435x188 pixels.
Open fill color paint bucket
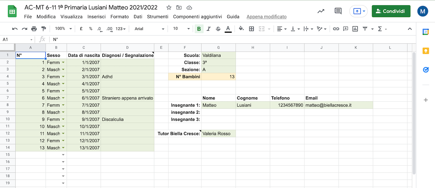tap(241, 29)
